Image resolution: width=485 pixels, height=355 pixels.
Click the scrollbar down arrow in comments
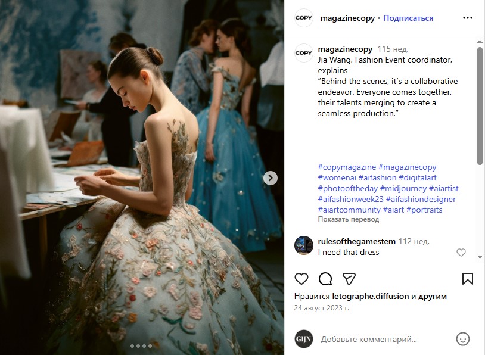tap(480, 257)
